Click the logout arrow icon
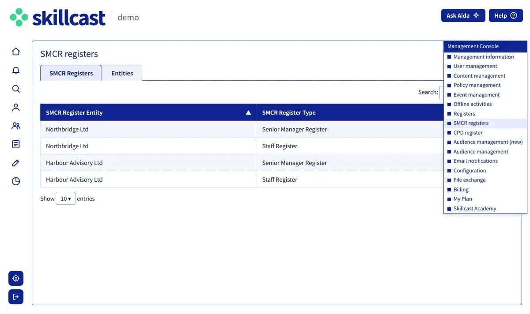 (16, 297)
